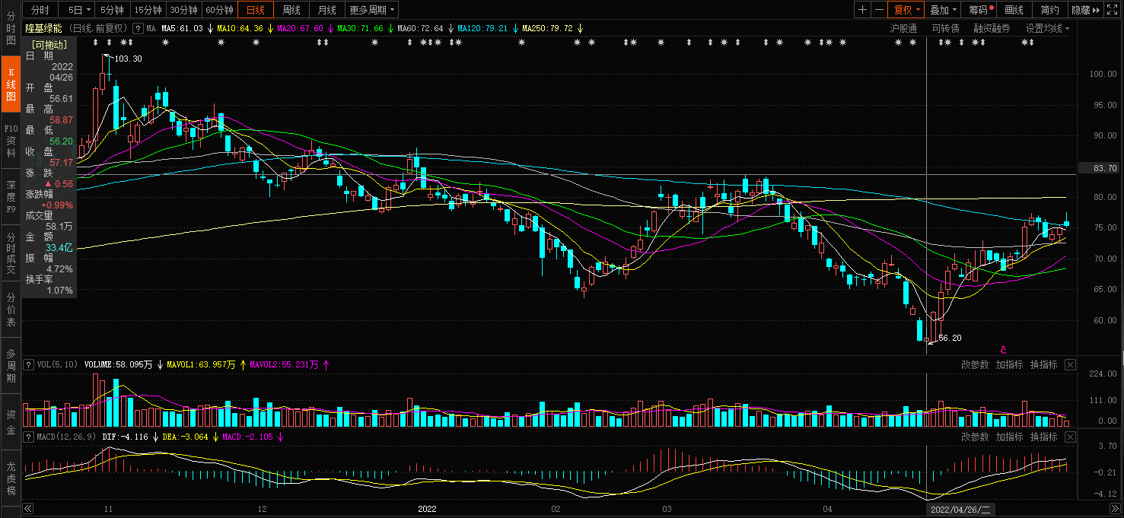Enter fullscreen with the expand icon

[x=1115, y=10]
